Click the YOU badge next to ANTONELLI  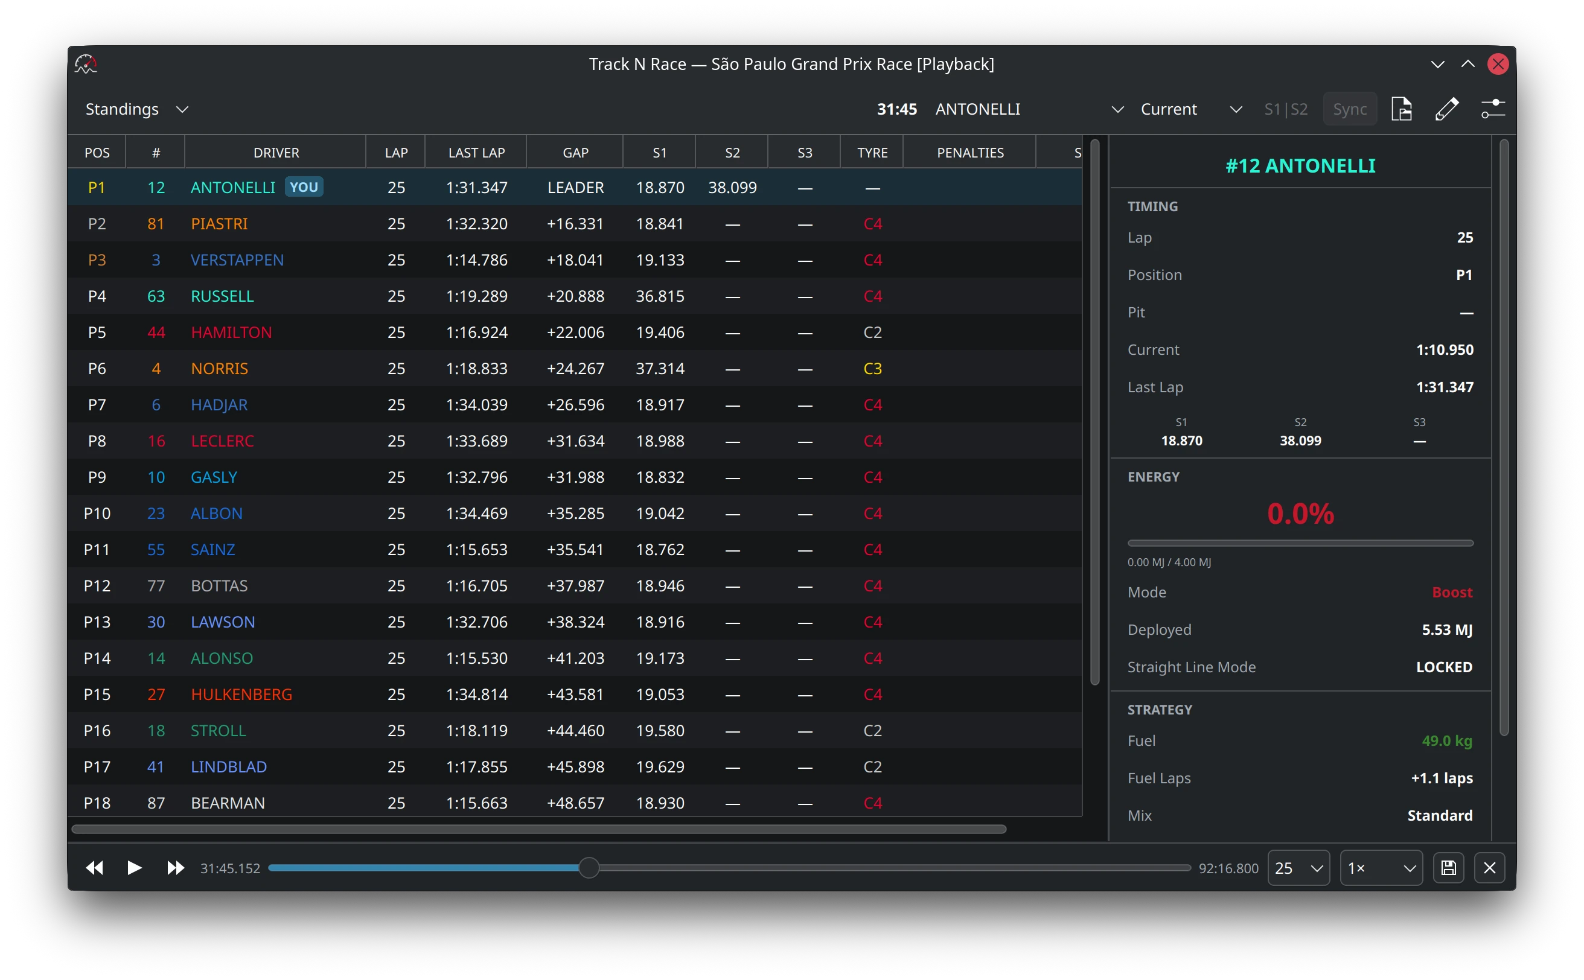[x=304, y=187]
